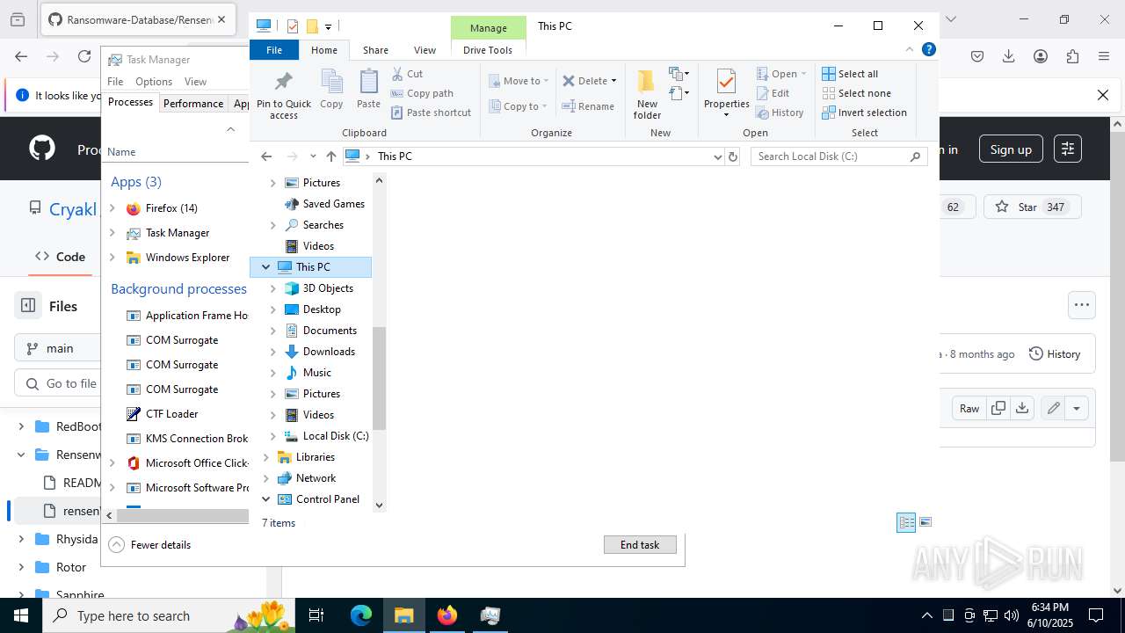Open Explorer Help question mark
The width and height of the screenshot is (1125, 633).
(928, 50)
